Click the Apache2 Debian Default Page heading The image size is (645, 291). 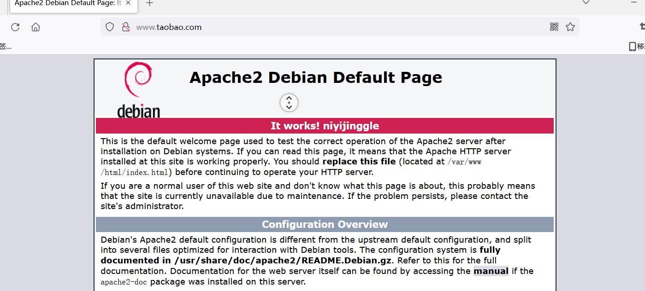point(316,77)
